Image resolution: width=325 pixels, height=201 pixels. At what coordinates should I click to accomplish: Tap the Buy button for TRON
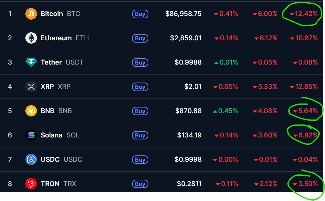pos(140,184)
